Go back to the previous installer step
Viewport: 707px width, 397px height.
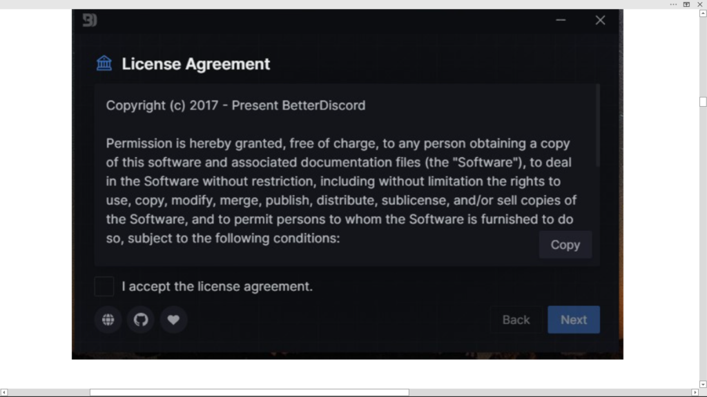point(516,320)
